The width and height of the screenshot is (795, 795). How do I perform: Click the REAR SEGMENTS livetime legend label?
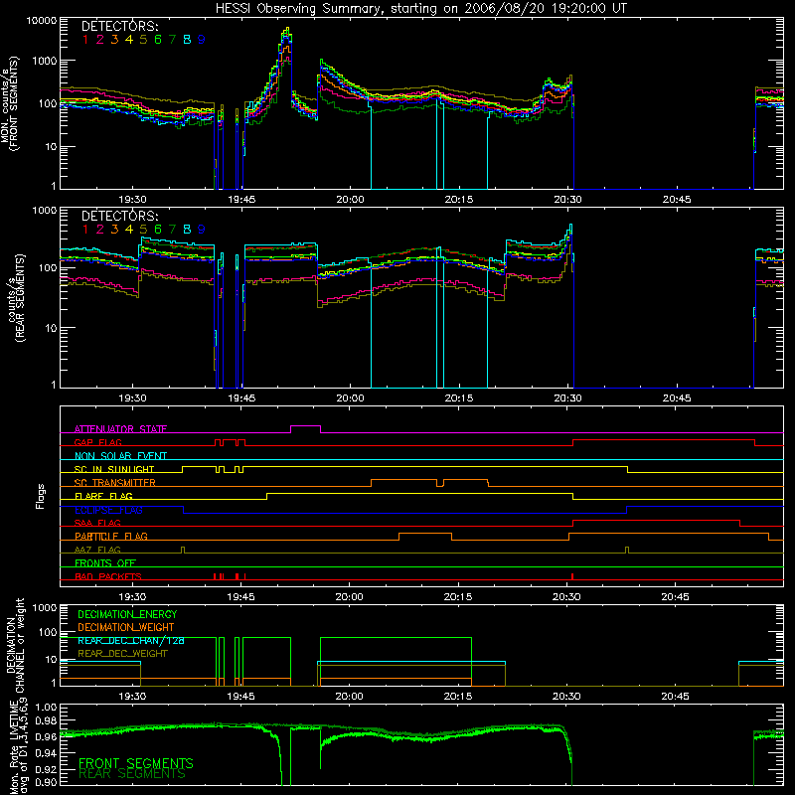[132, 774]
